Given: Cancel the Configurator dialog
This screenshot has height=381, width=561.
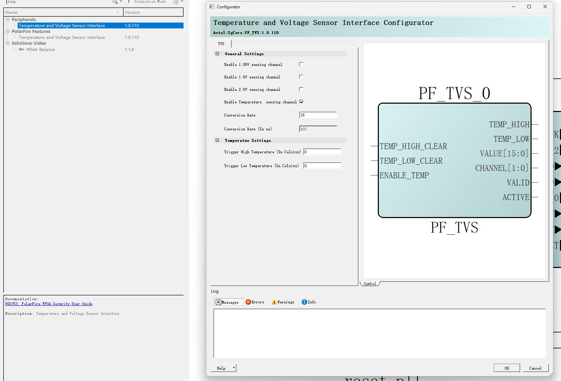Looking at the screenshot, I should [x=535, y=368].
